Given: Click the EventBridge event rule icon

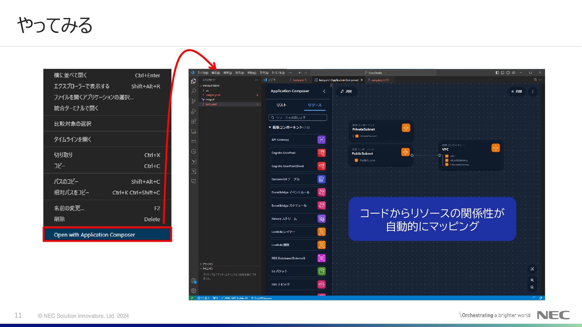Looking at the screenshot, I should (321, 192).
